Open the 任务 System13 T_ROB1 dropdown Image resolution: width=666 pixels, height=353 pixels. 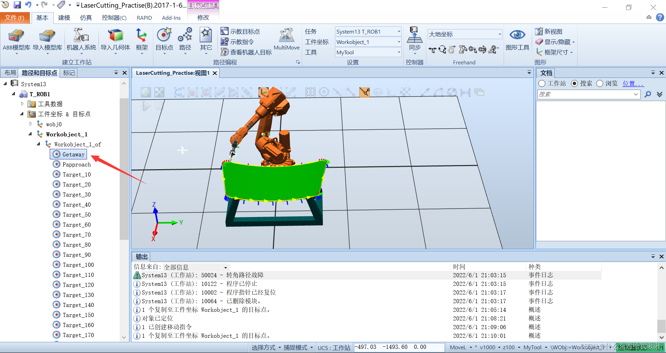pyautogui.click(x=368, y=31)
